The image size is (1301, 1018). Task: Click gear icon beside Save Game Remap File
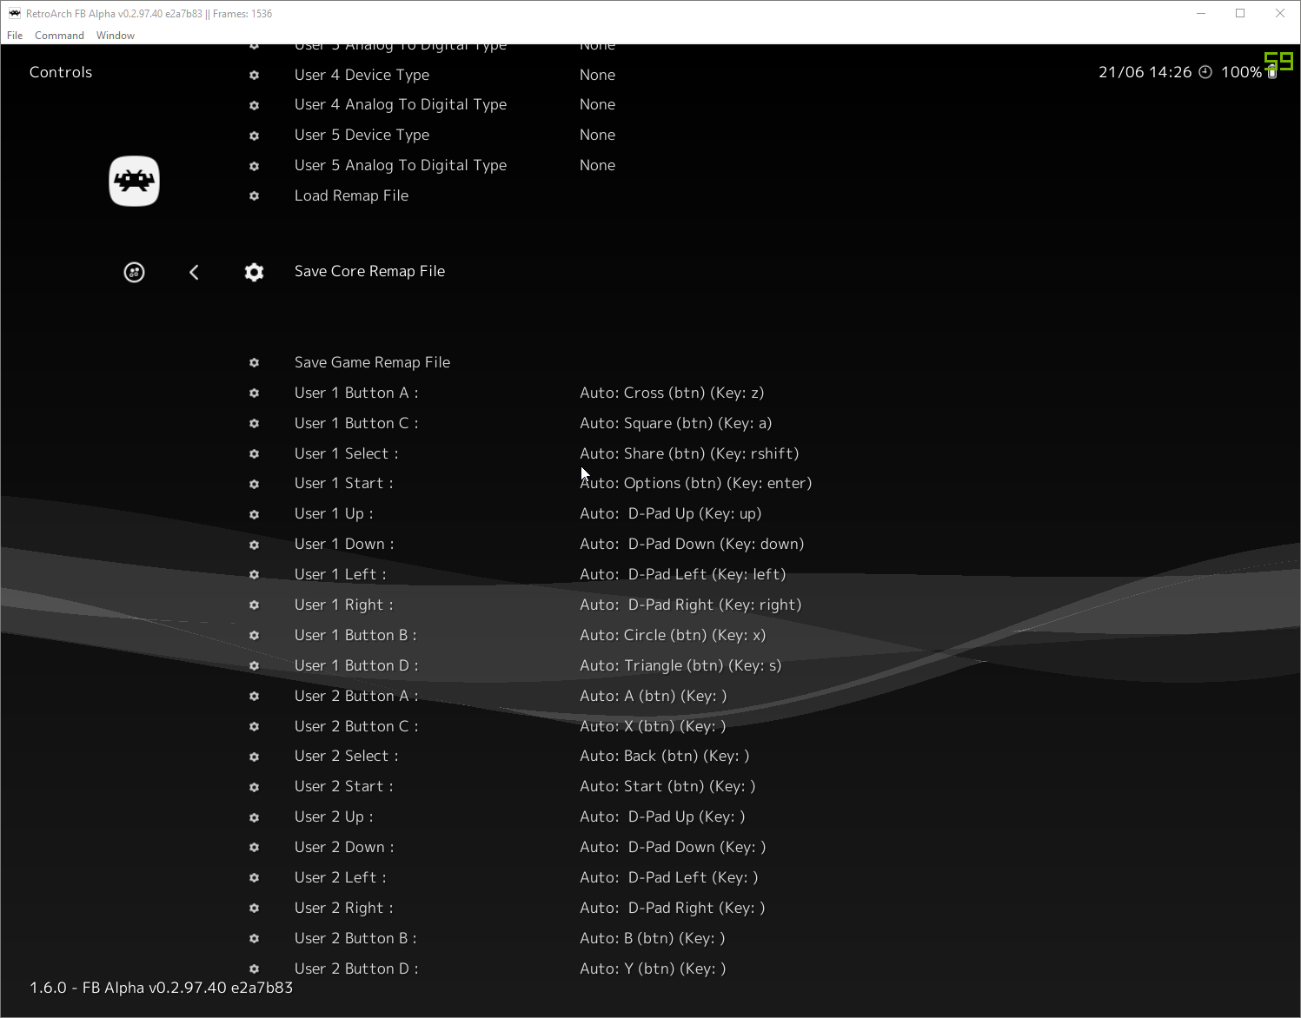pyautogui.click(x=254, y=363)
